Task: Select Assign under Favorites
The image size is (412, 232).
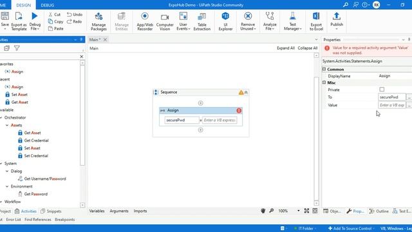Action: [17, 72]
